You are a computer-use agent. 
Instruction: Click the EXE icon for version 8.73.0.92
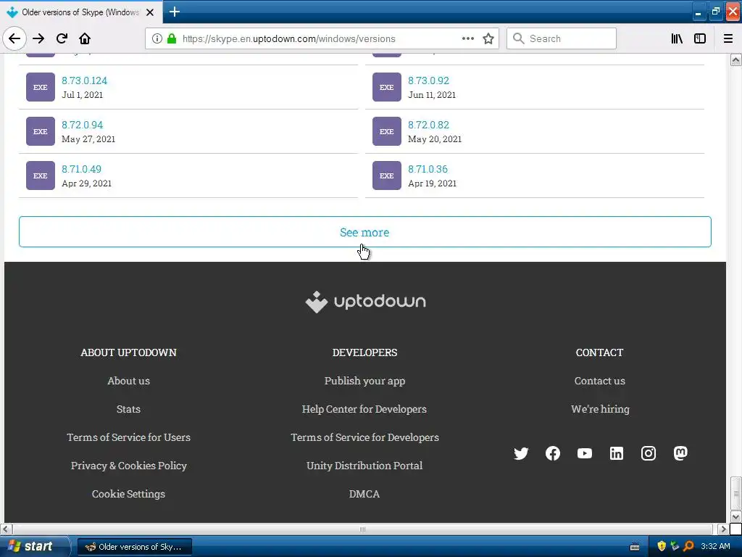(387, 87)
